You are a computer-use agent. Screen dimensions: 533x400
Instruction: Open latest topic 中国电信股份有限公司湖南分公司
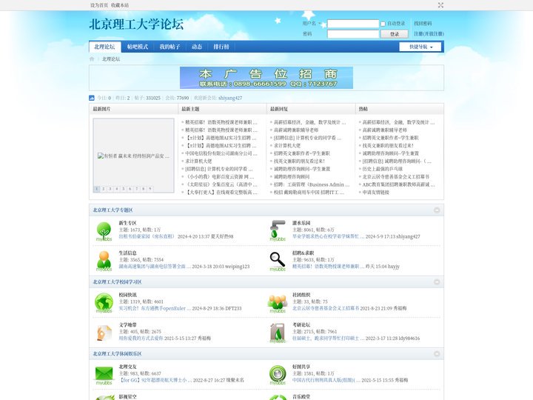click(x=221, y=153)
